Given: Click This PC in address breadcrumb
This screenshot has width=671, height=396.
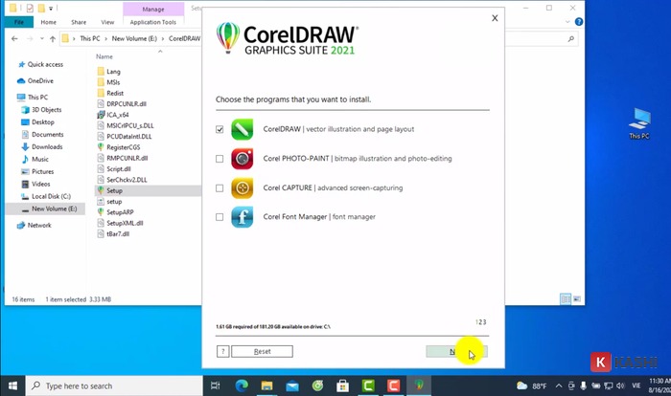Looking at the screenshot, I should pyautogui.click(x=90, y=38).
